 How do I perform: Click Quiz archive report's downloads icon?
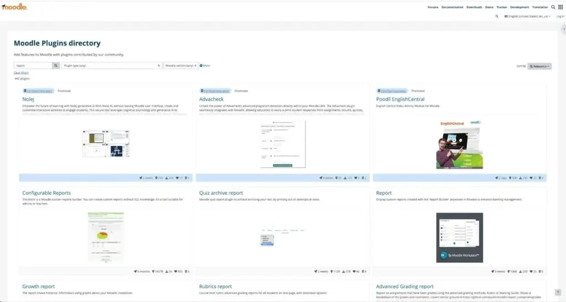point(343,271)
